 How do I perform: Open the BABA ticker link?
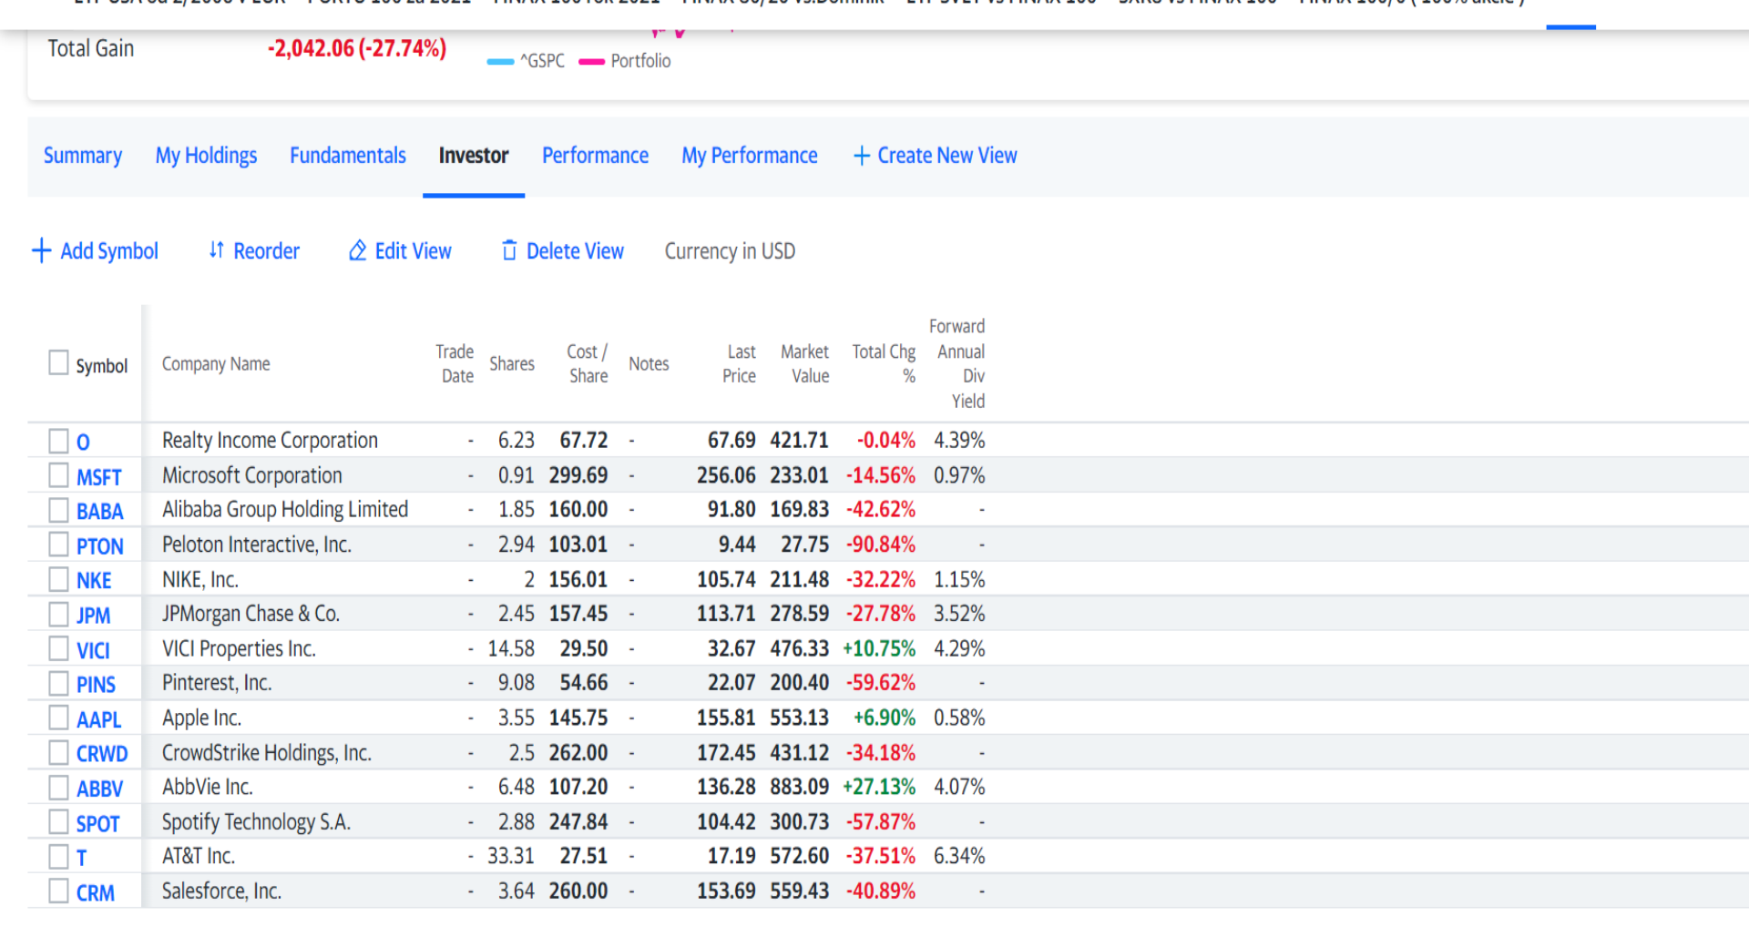pos(99,512)
